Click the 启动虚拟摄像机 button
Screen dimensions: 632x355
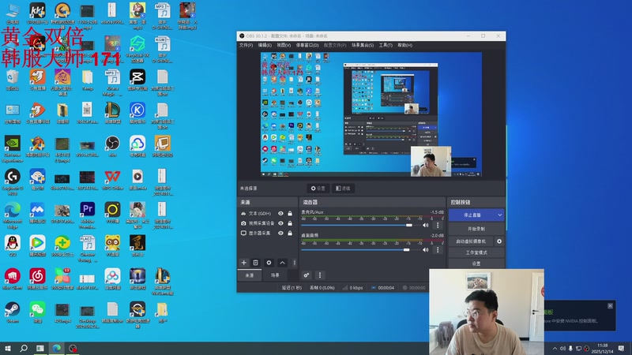click(471, 241)
